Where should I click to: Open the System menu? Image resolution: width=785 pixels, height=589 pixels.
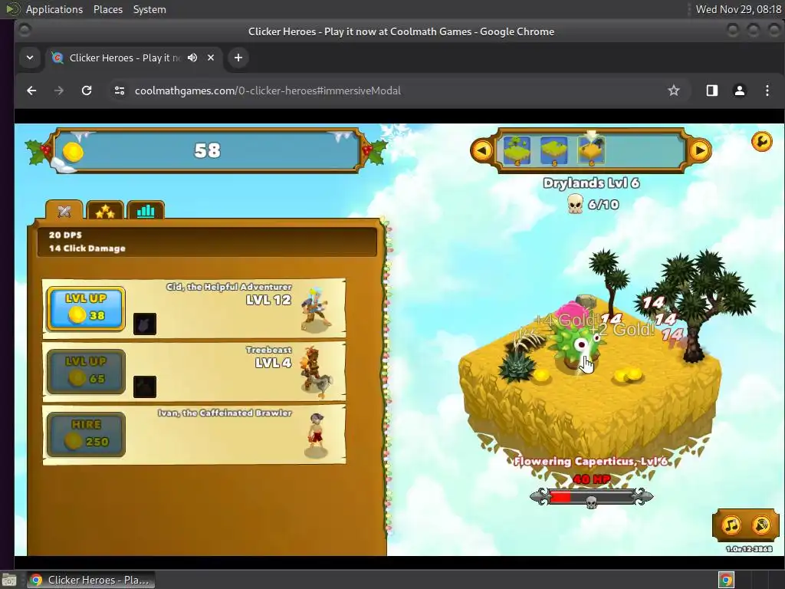tap(149, 9)
